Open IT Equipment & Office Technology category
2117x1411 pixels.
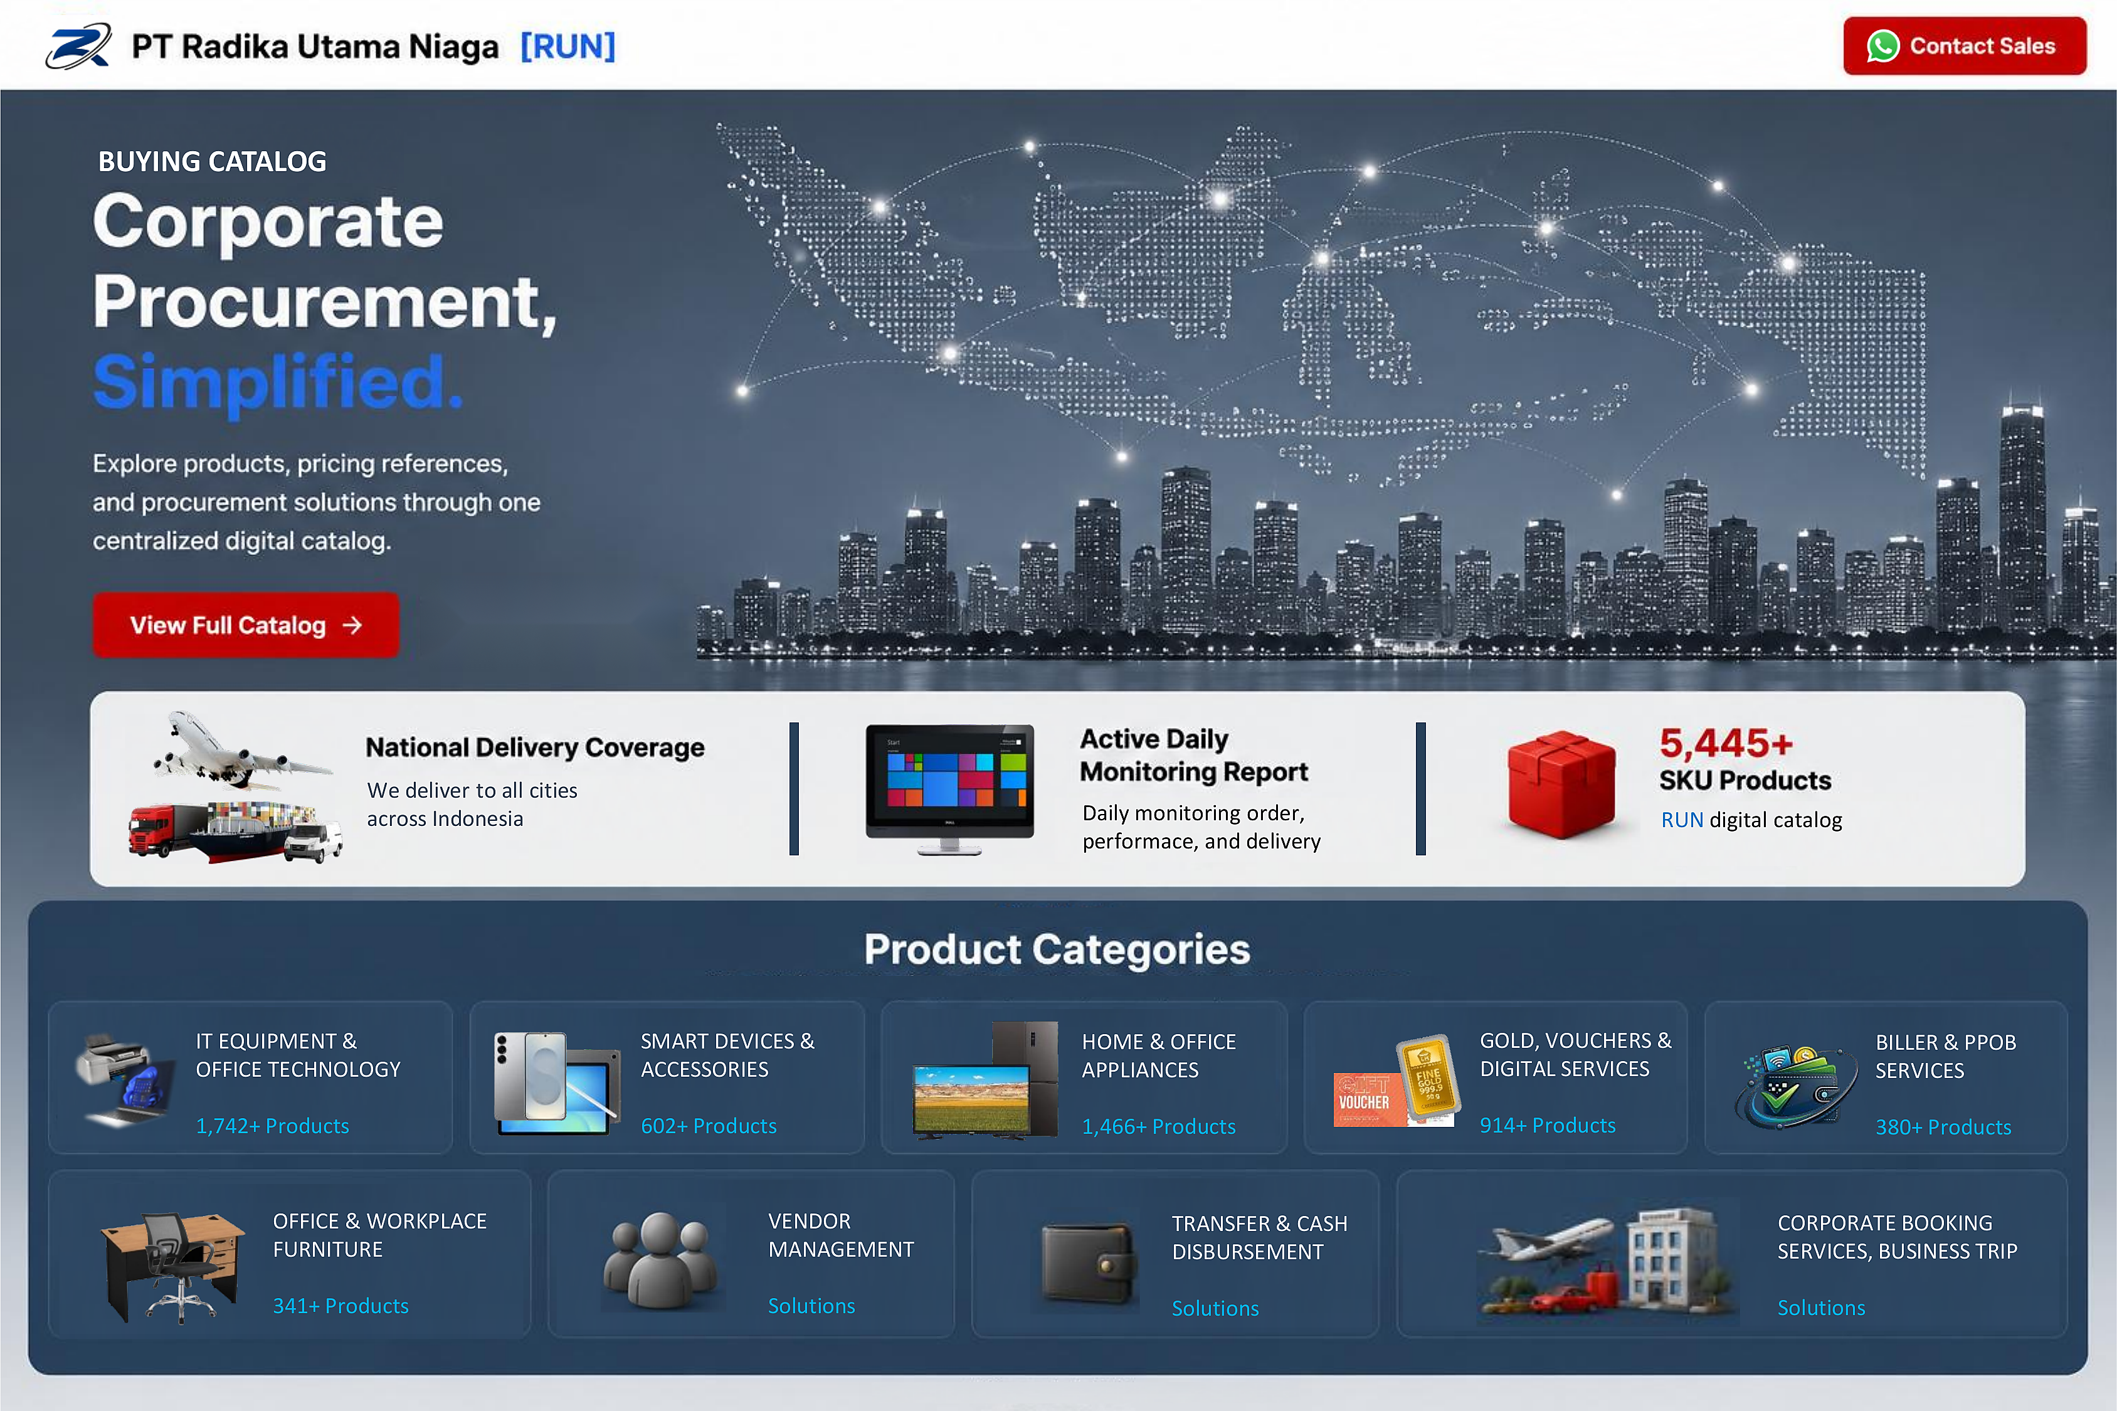click(250, 1077)
